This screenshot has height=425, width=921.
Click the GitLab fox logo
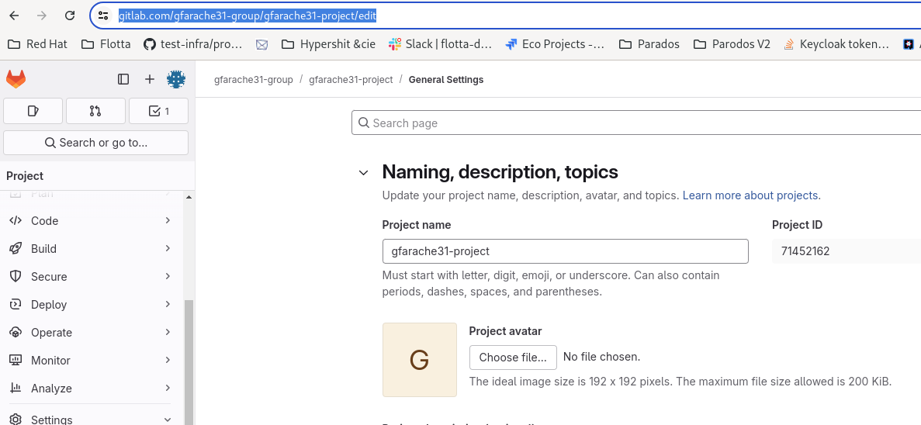[x=16, y=79]
